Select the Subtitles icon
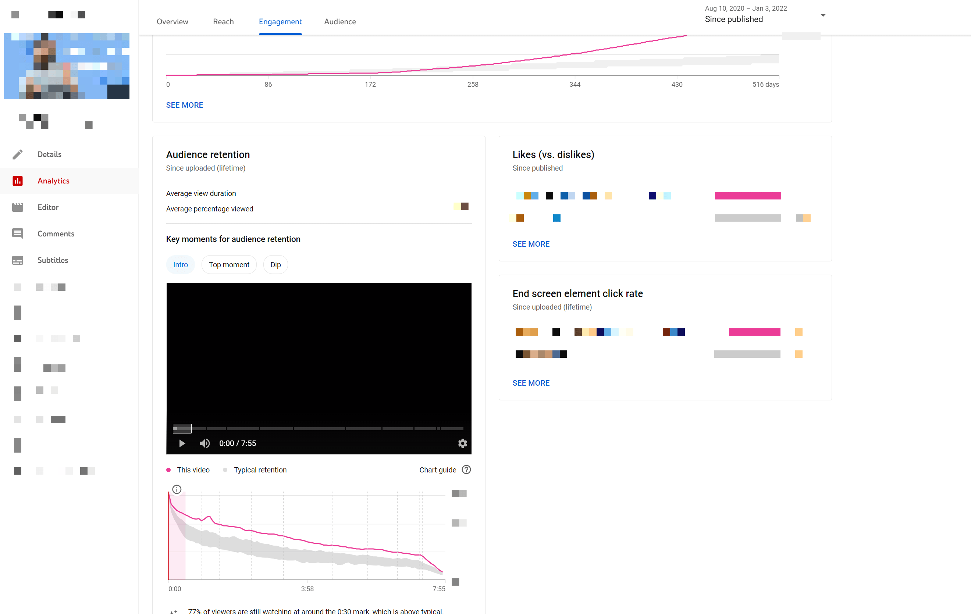 (18, 260)
